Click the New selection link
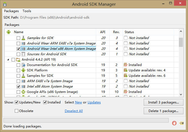 pos(78,102)
